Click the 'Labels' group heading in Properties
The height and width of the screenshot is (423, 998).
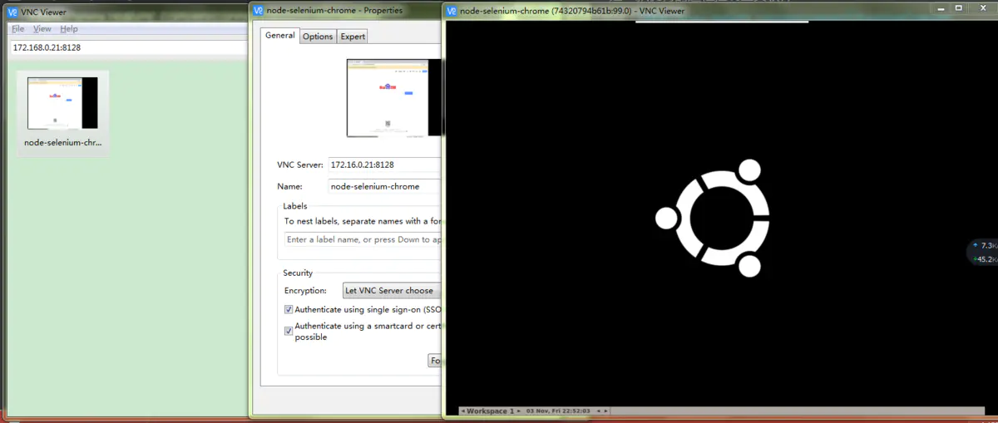(294, 206)
